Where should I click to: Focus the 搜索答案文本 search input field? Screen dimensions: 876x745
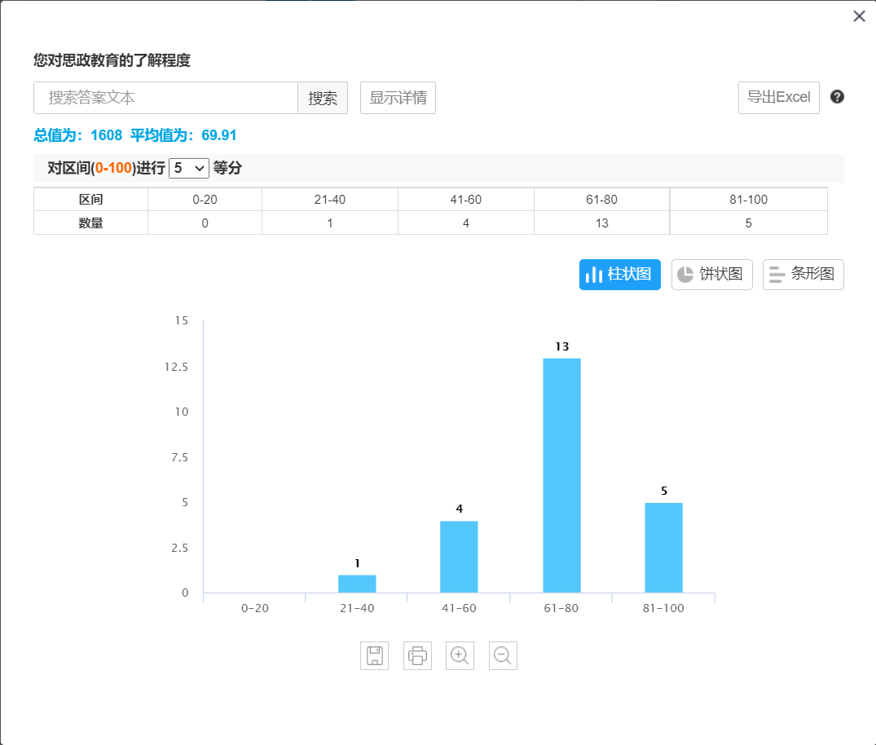[x=165, y=98]
